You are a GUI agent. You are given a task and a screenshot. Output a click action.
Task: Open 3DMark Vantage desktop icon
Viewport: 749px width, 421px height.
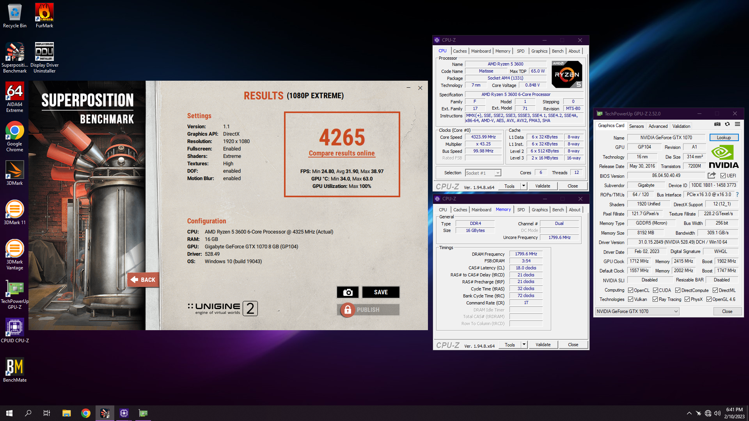tap(15, 255)
